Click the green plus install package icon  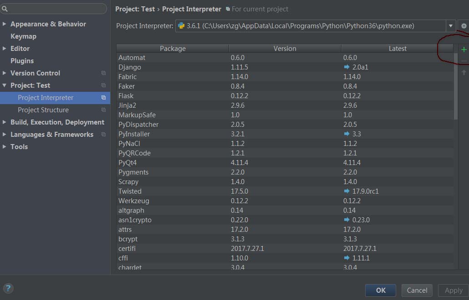click(x=464, y=50)
